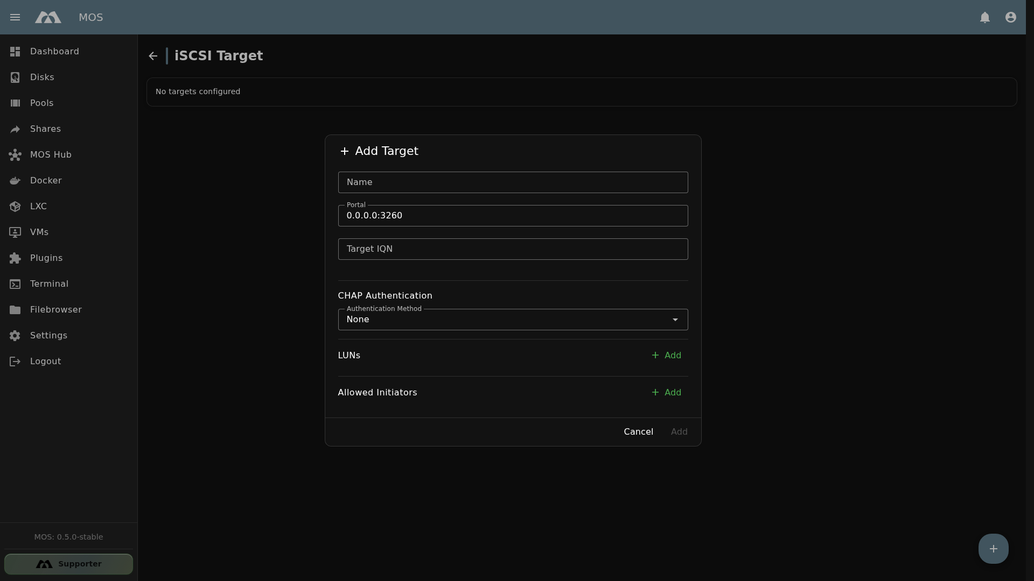This screenshot has height=581, width=1034.
Task: Open the hamburger navigation menu
Action: coord(15,17)
